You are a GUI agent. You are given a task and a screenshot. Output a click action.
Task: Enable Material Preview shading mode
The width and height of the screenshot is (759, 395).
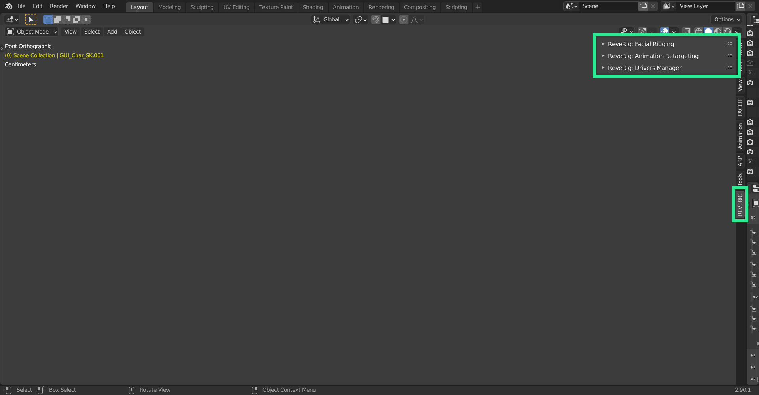coord(717,31)
